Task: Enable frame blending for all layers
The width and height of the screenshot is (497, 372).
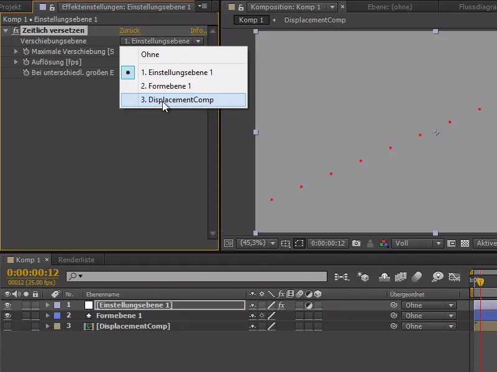Action: pyautogui.click(x=400, y=277)
